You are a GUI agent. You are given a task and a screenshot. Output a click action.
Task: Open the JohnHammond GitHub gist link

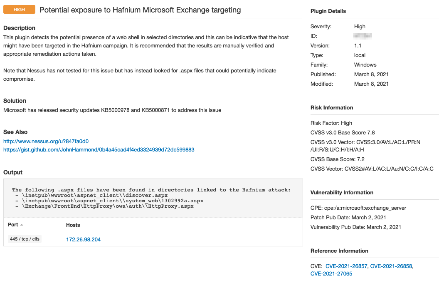(99, 150)
